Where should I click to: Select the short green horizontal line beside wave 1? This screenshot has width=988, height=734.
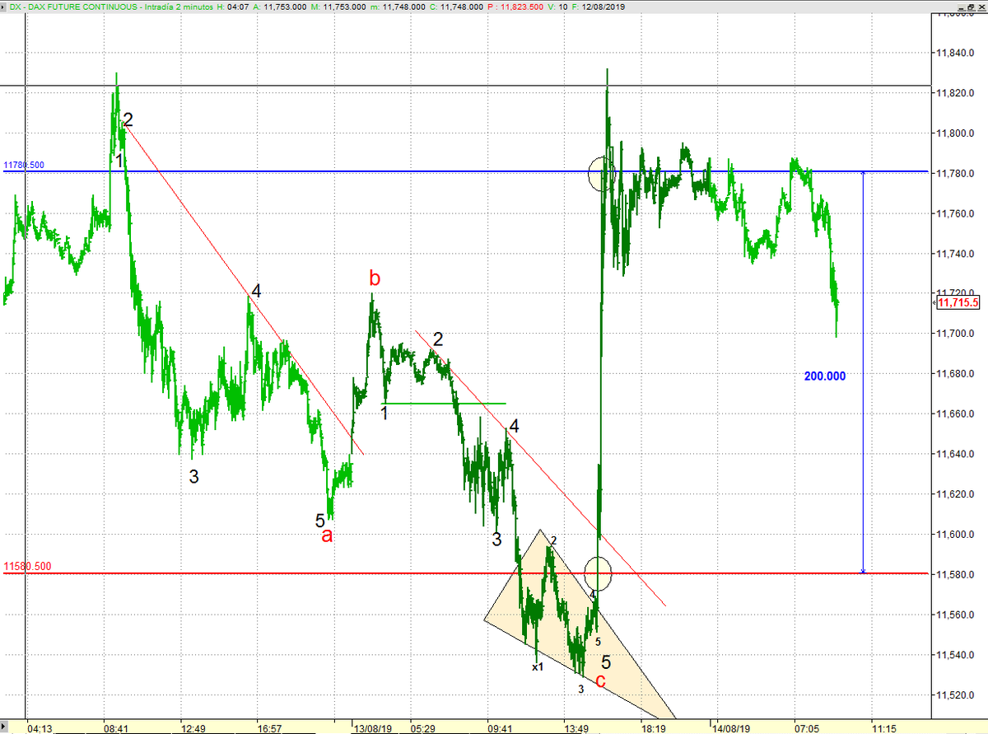445,404
